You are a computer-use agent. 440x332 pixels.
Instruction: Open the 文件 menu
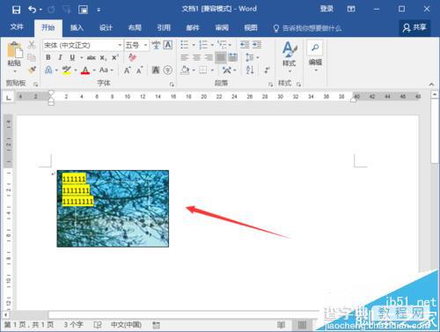pyautogui.click(x=17, y=27)
